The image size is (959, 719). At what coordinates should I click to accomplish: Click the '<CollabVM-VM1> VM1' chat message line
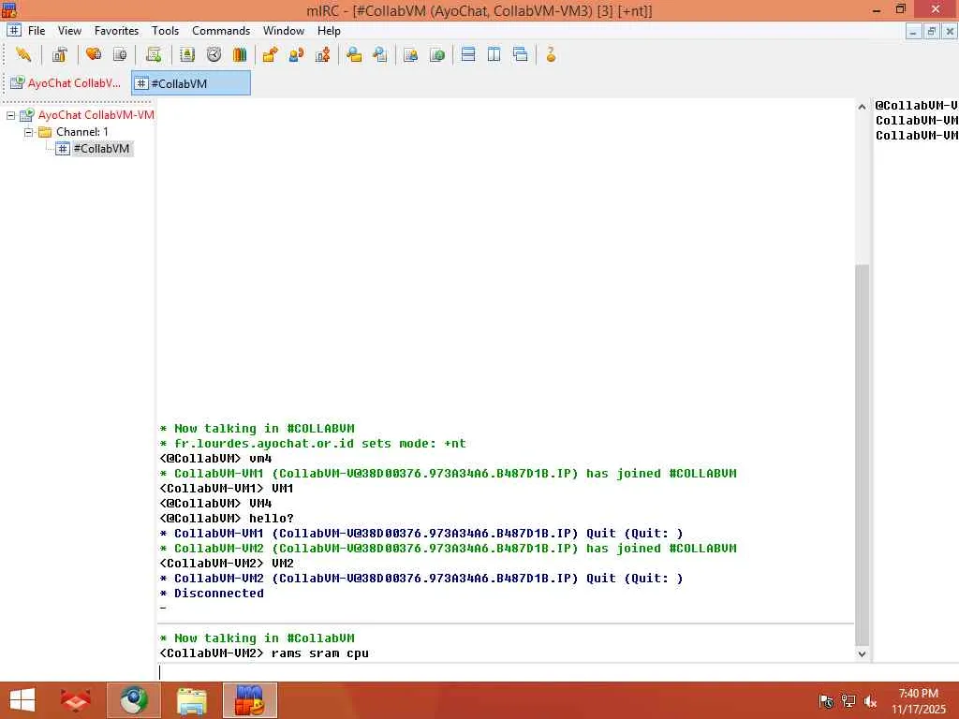[227, 488]
